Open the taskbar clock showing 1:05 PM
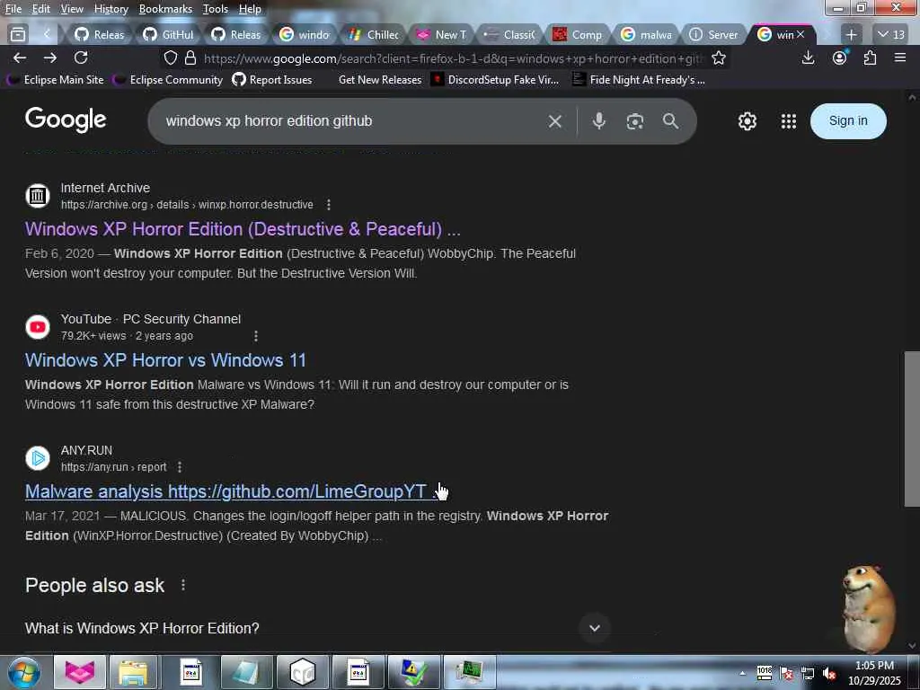Viewport: 920px width, 690px height. click(x=874, y=673)
